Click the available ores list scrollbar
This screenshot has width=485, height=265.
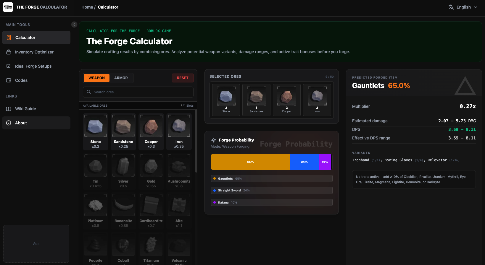[196, 141]
